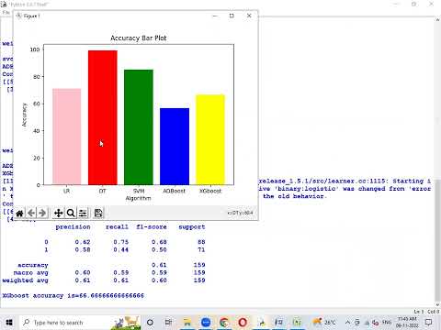Minimize the Figure 1 window

(x=215, y=16)
